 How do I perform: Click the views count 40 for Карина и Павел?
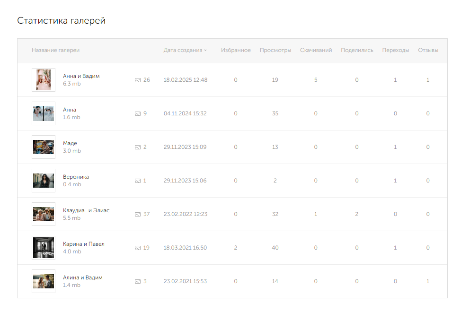pos(275,248)
